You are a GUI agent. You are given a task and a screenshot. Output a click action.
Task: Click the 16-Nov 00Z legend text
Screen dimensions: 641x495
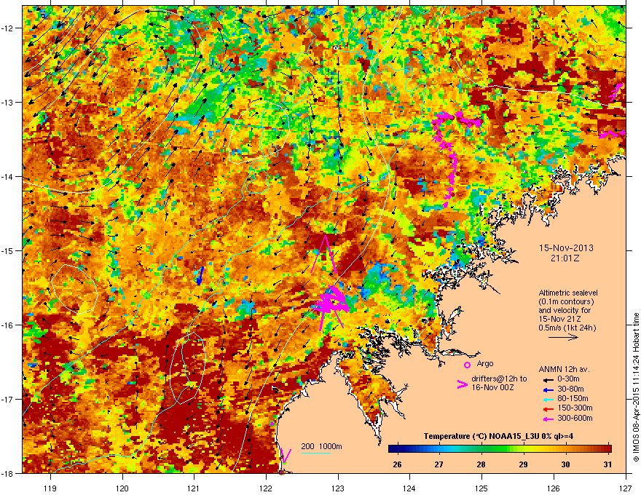pos(492,387)
